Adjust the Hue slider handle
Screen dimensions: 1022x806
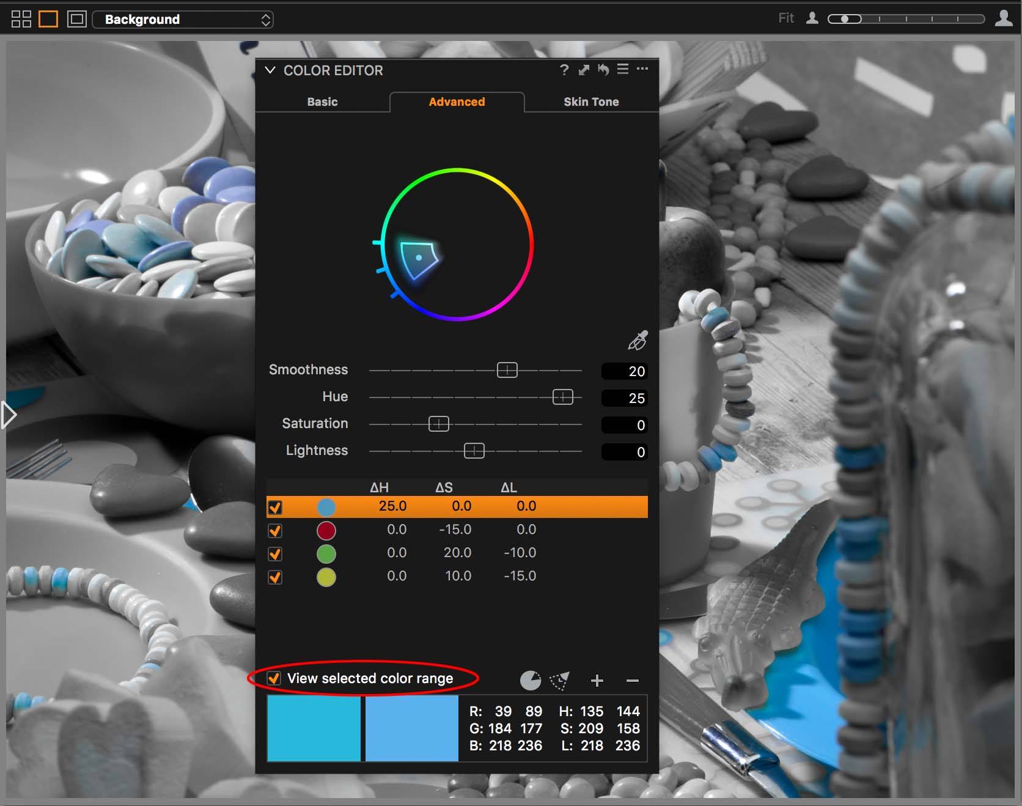pyautogui.click(x=562, y=397)
